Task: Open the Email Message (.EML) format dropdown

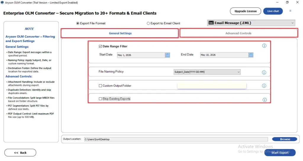Action: (251, 23)
